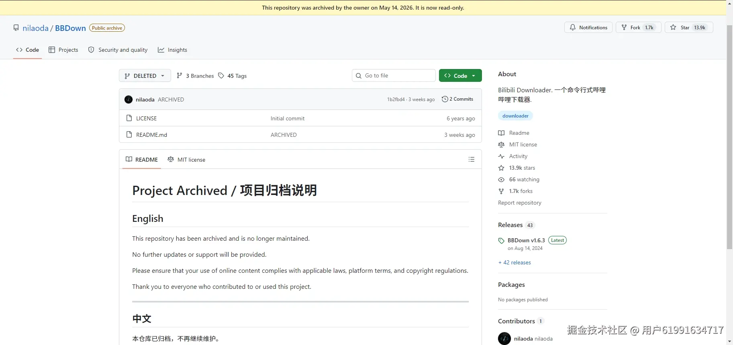Click the page vertical scrollbar thumb
This screenshot has height=345, width=733.
click(x=729, y=136)
